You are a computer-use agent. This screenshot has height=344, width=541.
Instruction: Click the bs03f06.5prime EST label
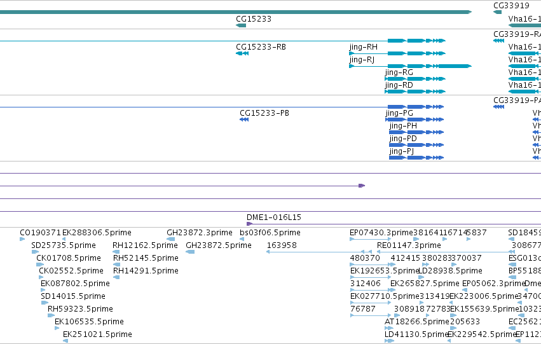(270, 233)
